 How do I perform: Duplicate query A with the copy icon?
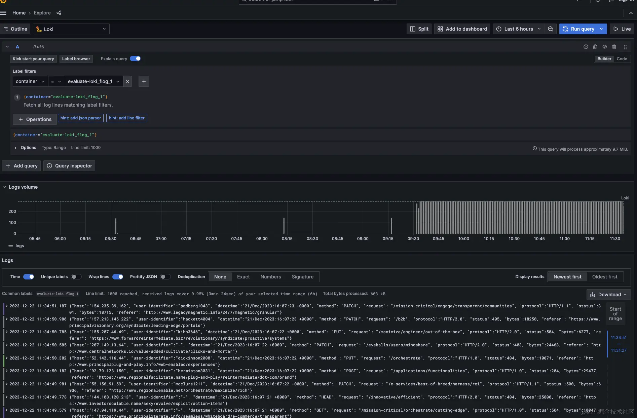point(595,47)
